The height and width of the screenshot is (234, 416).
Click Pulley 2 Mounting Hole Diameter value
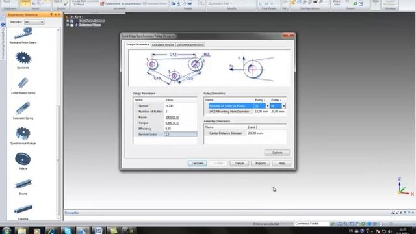pyautogui.click(x=278, y=112)
